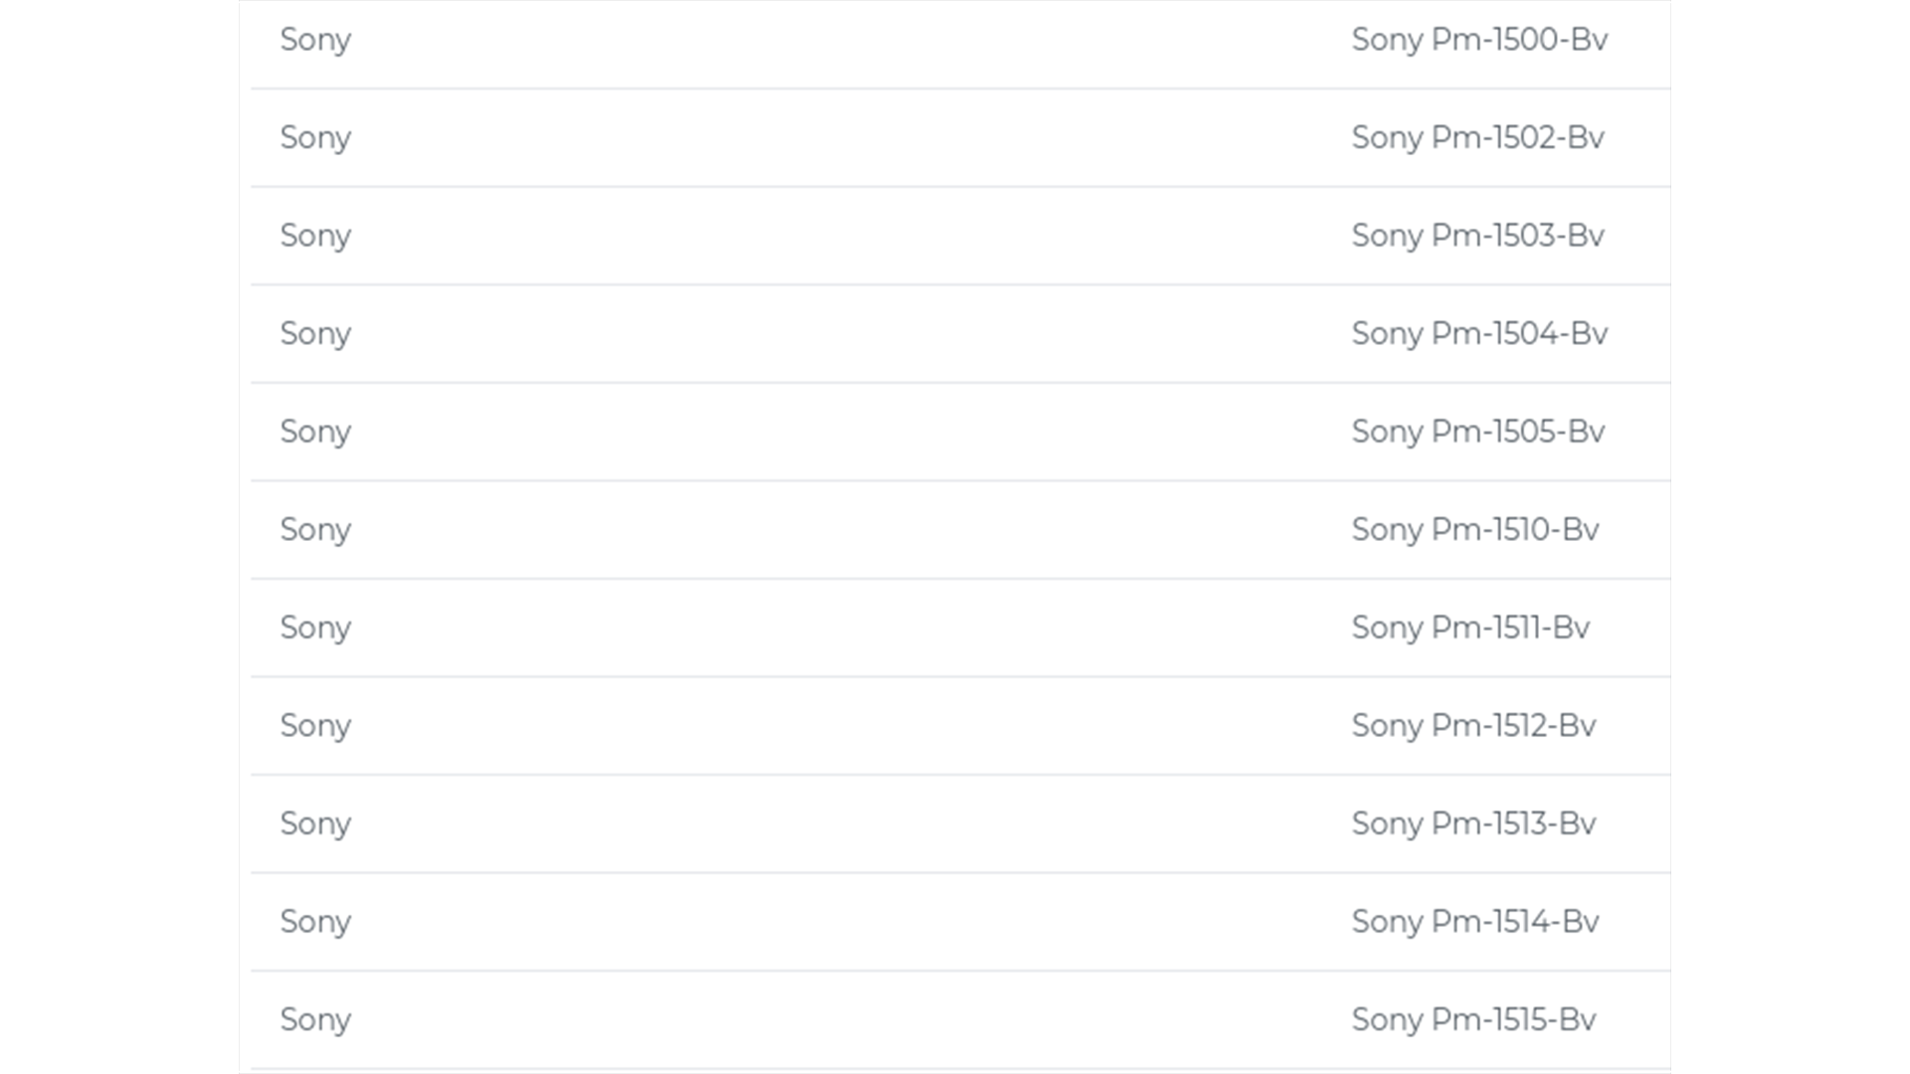Click the Sony Pm-1505-Bv model text
1910x1074 pixels.
(1477, 432)
